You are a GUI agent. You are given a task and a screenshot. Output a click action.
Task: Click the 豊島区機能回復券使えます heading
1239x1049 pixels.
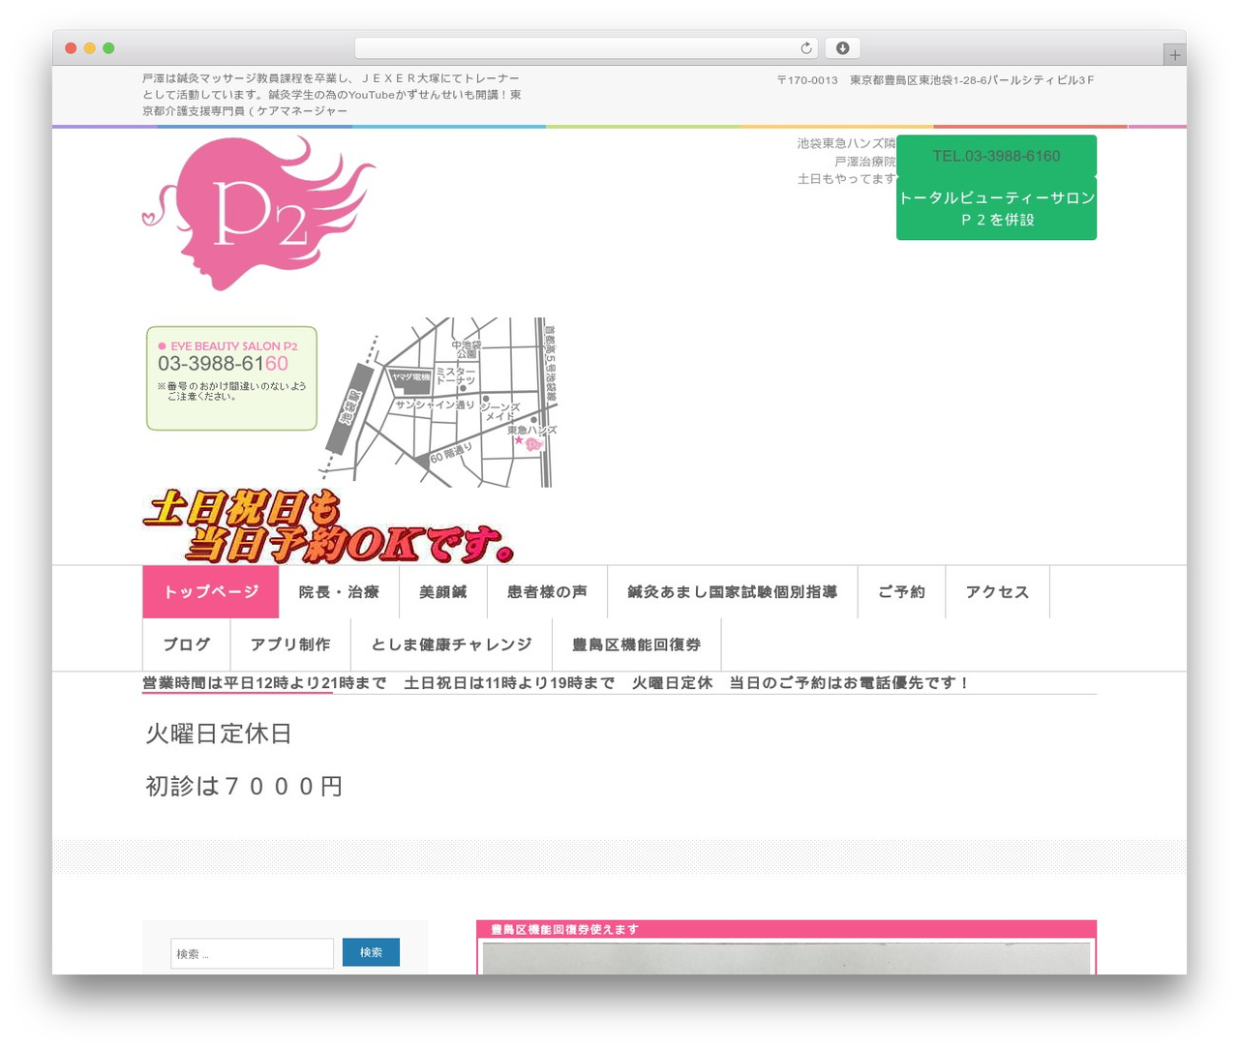pos(565,929)
